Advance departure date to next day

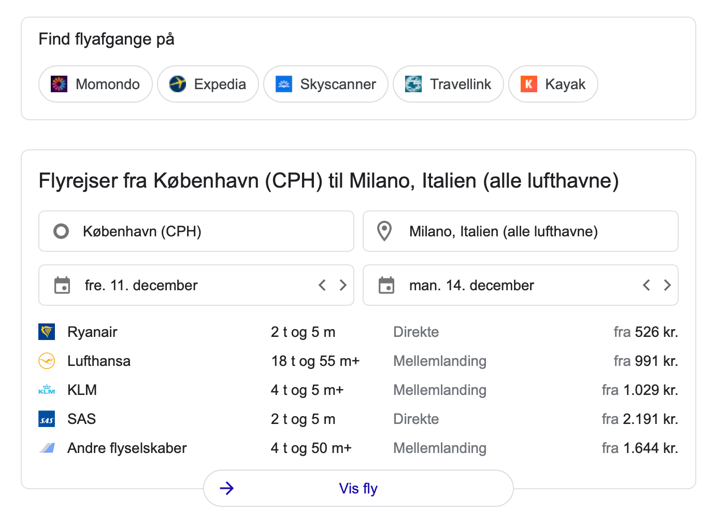click(x=343, y=285)
